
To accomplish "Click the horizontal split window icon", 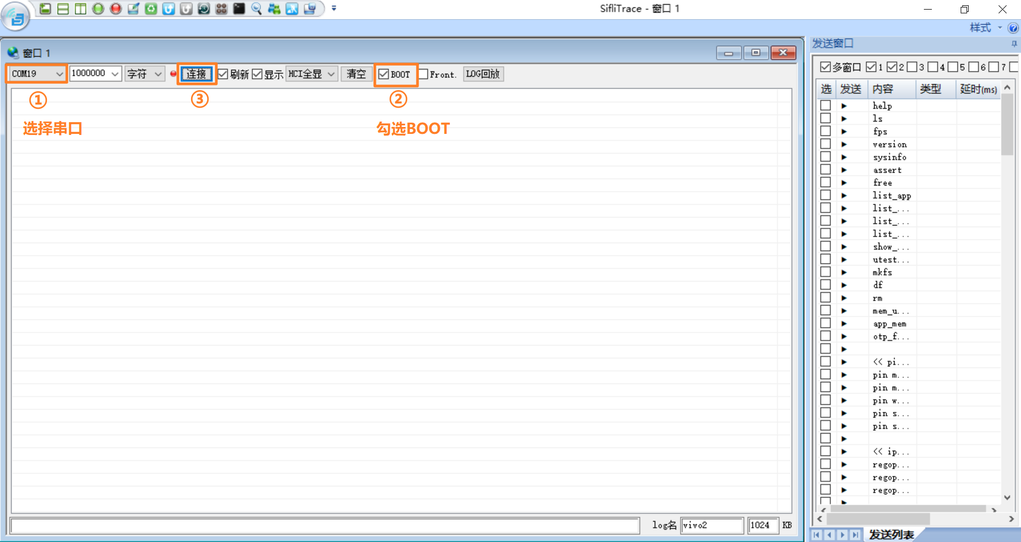I will pos(63,9).
